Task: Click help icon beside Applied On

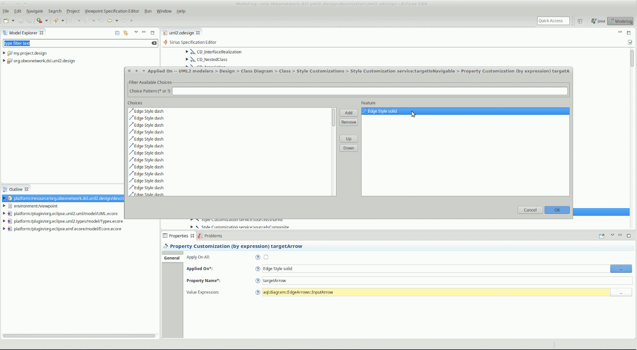Action: click(x=258, y=269)
